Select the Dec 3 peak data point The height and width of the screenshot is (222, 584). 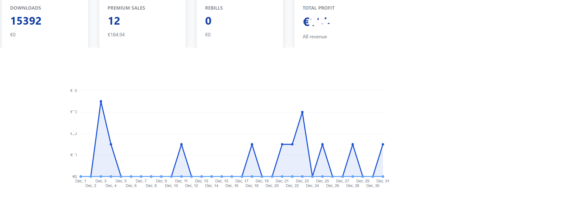(101, 101)
